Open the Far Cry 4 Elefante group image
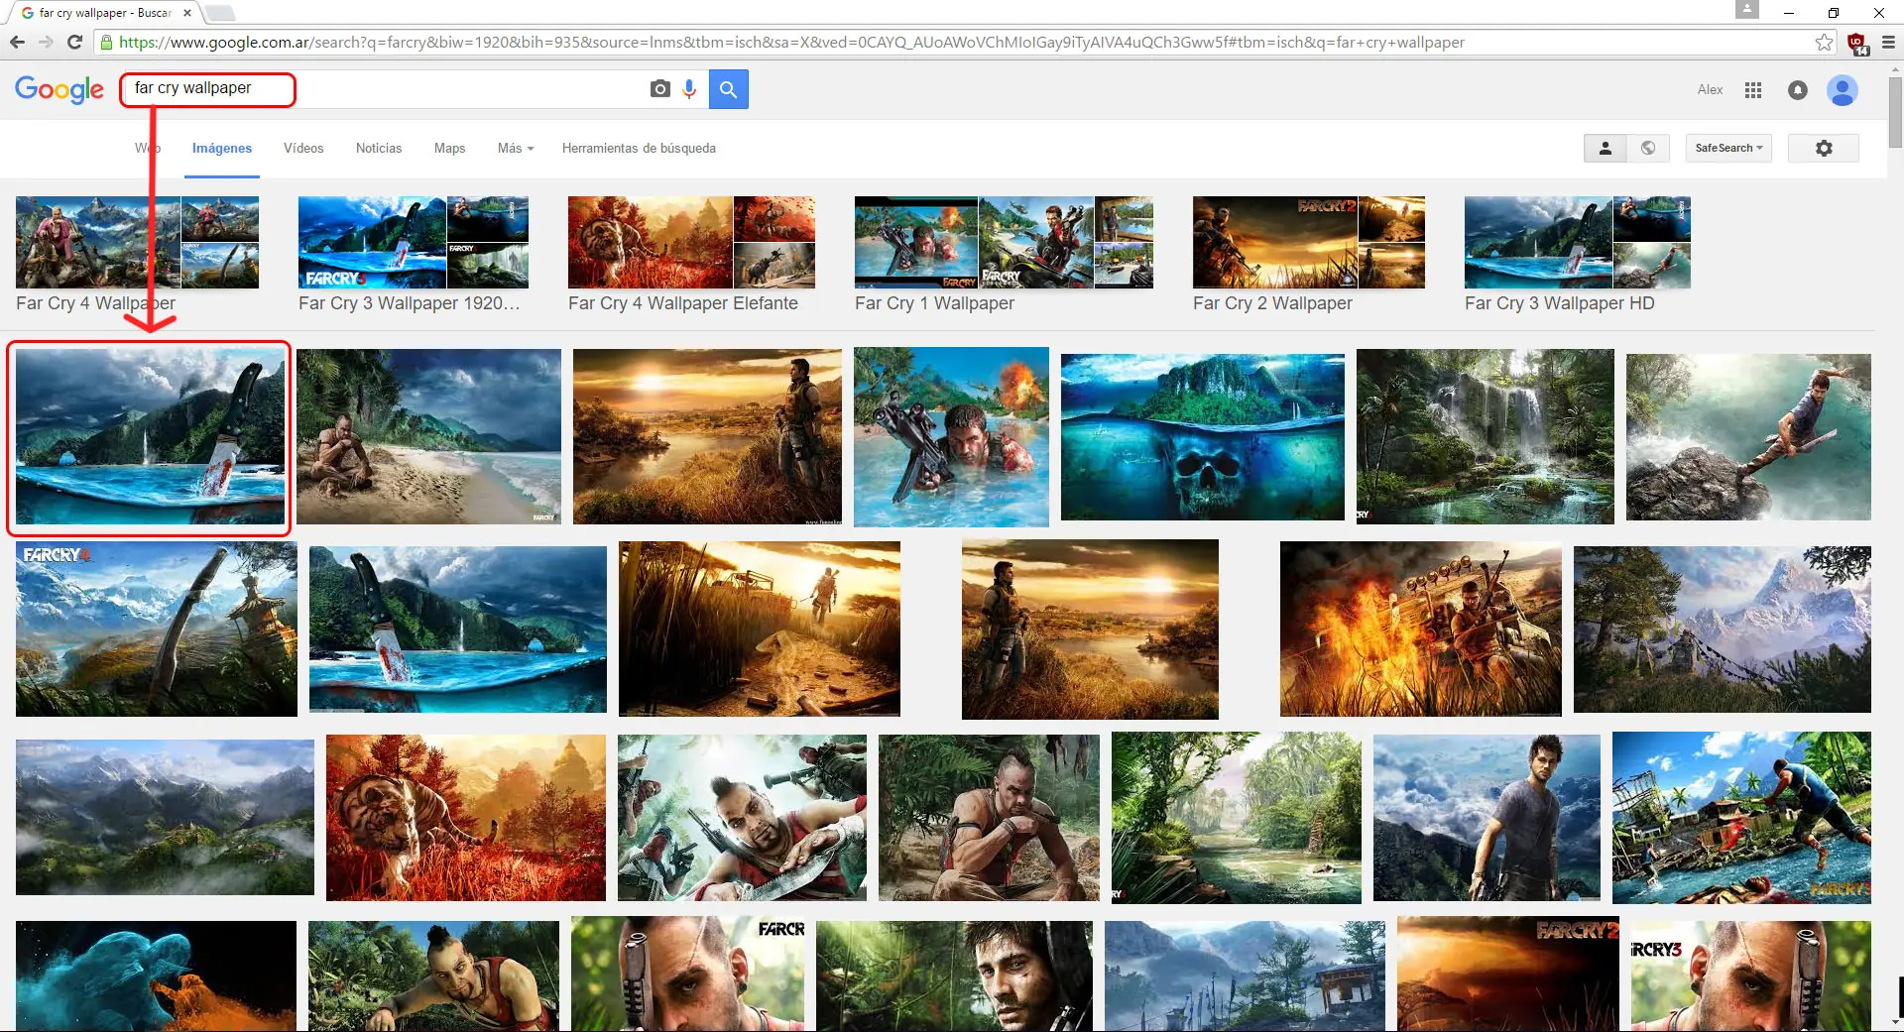The width and height of the screenshot is (1904, 1032). (691, 243)
